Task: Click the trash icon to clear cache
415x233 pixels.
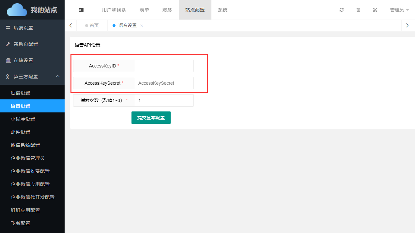Action: point(358,10)
